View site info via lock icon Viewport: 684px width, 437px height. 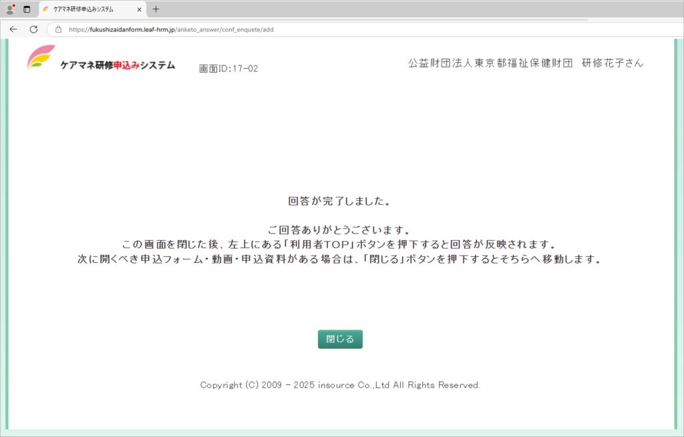pyautogui.click(x=58, y=29)
